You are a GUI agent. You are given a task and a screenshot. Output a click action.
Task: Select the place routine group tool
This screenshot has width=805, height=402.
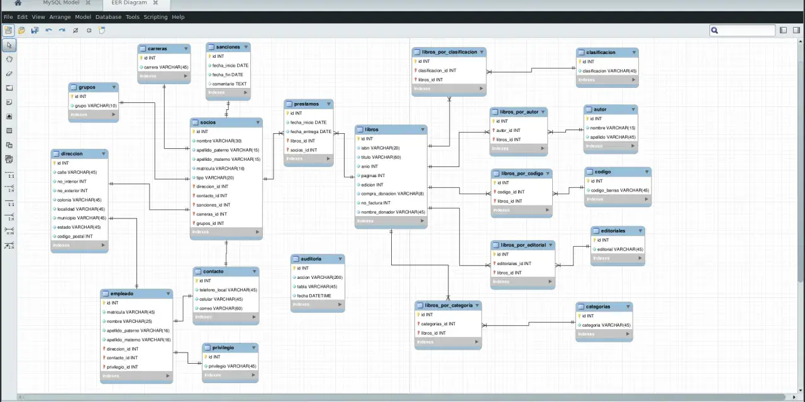click(9, 159)
